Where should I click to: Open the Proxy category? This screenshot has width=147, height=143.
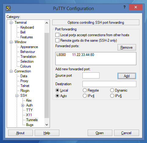tap(24, 81)
